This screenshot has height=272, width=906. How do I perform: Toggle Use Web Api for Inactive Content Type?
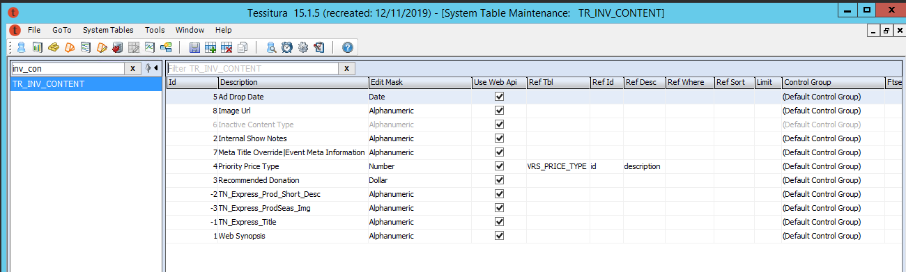coord(499,125)
